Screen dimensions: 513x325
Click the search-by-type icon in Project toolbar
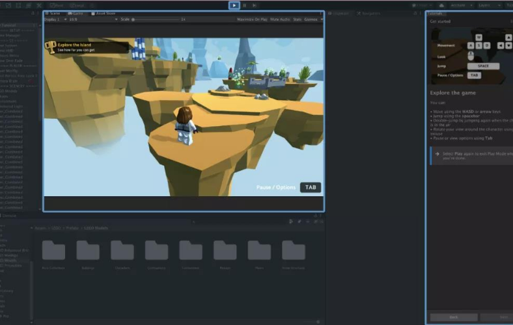291,222
